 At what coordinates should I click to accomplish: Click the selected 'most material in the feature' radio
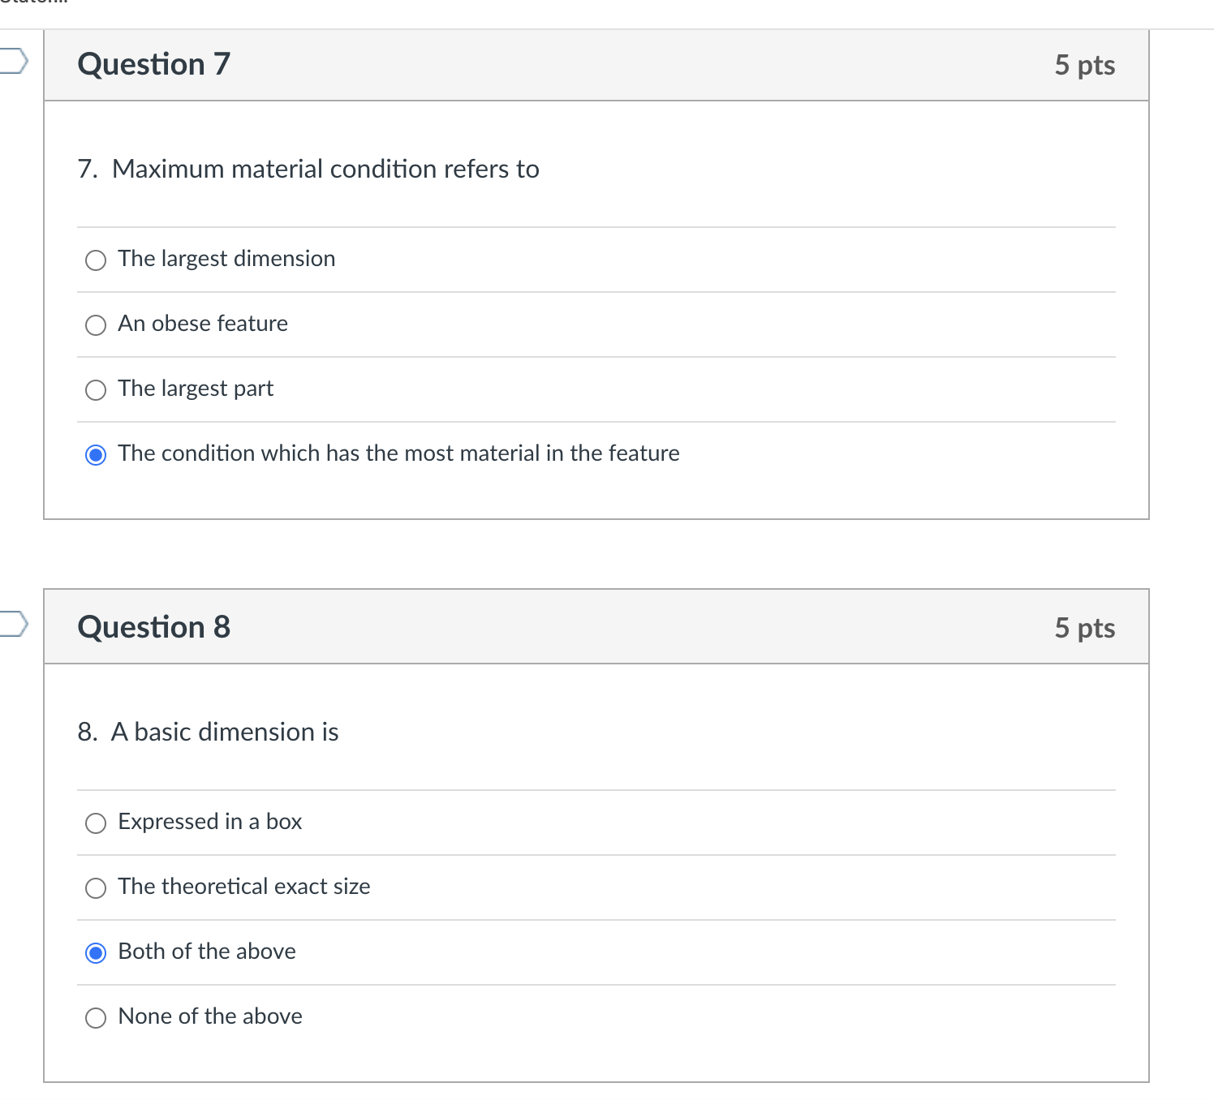coord(96,455)
